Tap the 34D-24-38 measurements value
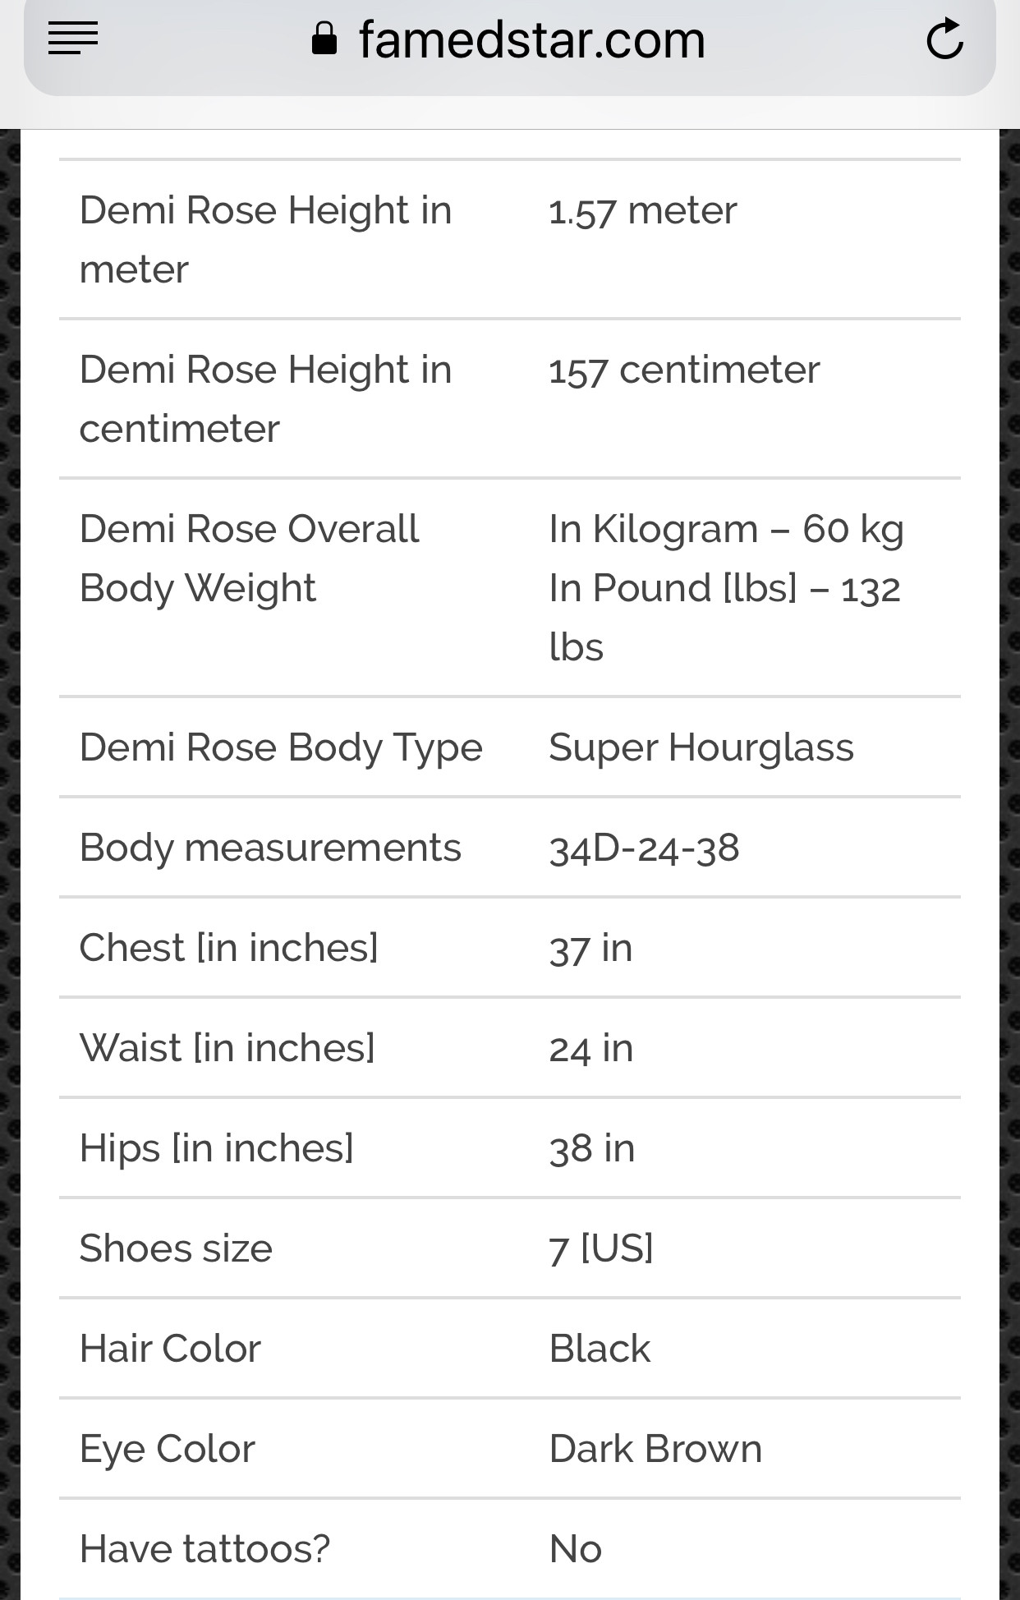Viewport: 1020px width, 1600px height. point(644,848)
